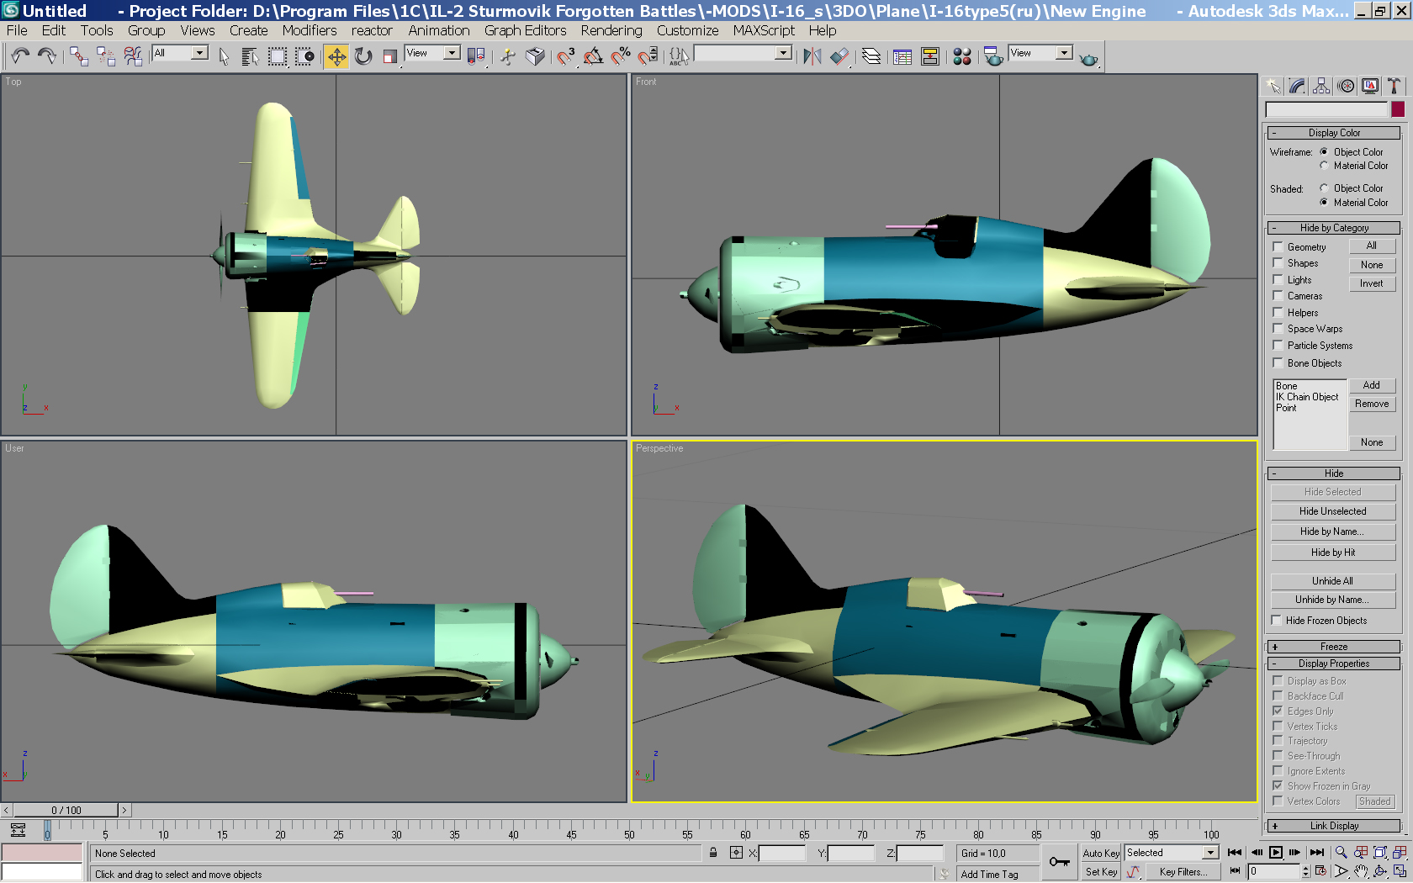1413x883 pixels.
Task: Click the Use Pivot Point Center icon
Action: tap(476, 56)
